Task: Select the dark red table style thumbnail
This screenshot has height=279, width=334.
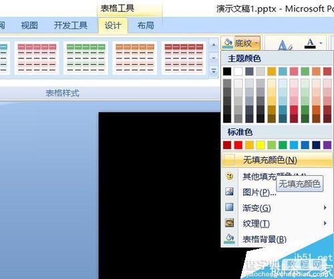Action: click(184, 58)
